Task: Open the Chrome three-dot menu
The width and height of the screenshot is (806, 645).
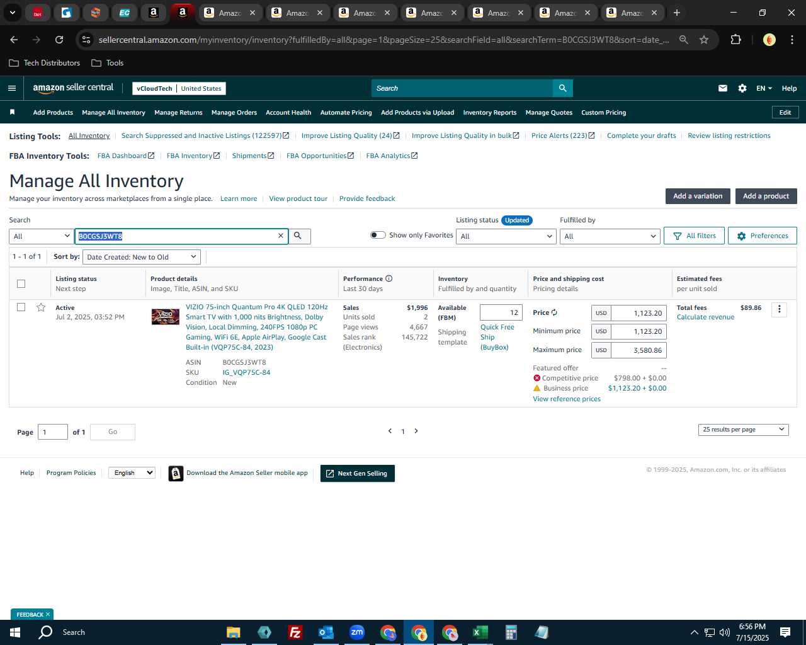Action: (791, 40)
